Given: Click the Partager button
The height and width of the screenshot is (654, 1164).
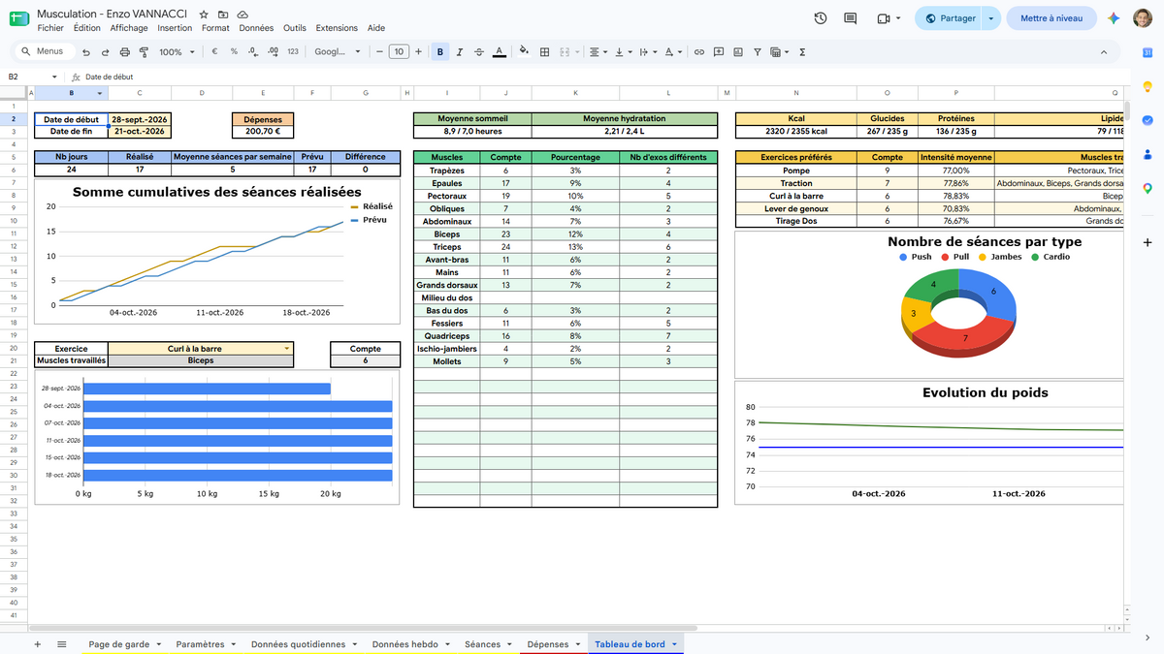Looking at the screenshot, I should pos(949,18).
